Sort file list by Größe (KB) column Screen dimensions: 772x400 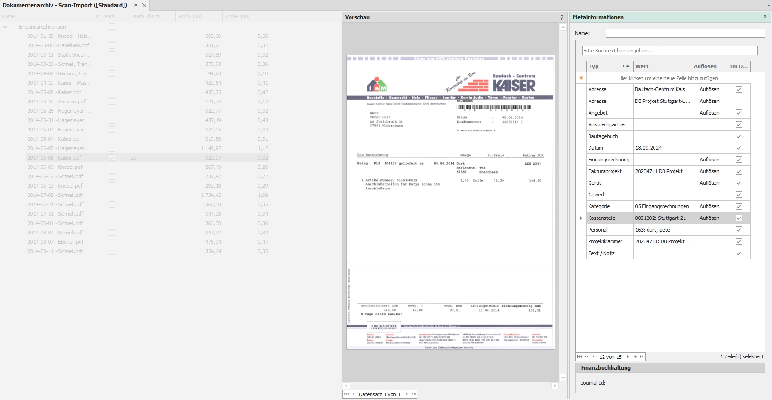click(199, 16)
